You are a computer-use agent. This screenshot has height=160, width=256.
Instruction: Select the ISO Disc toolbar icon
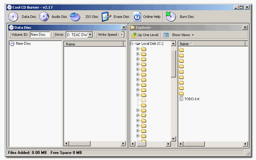coord(75,17)
